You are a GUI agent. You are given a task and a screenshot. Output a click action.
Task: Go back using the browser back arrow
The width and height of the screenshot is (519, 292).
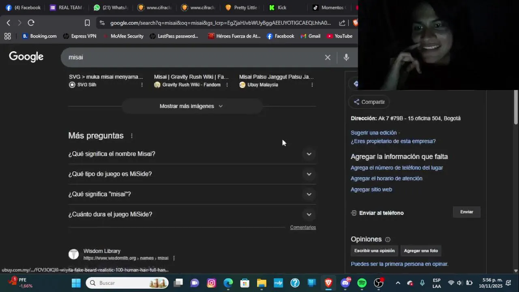click(x=9, y=23)
